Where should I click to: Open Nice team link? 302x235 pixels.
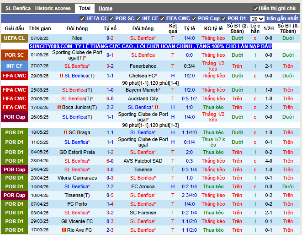(77, 38)
